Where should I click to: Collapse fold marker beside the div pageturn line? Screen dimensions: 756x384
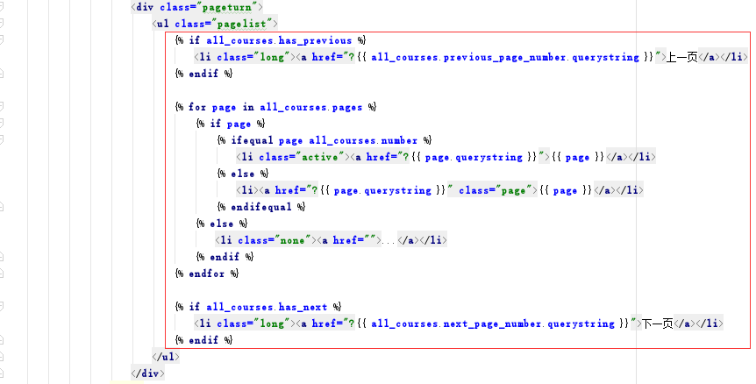point(2,7)
